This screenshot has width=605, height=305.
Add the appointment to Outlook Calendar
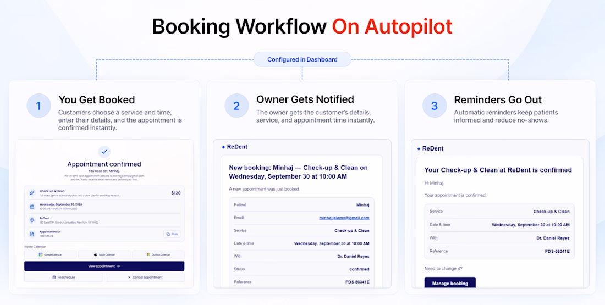158,254
